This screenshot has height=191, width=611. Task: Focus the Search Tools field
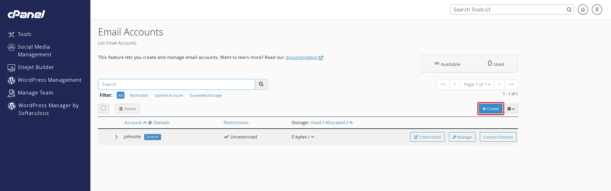coord(509,10)
